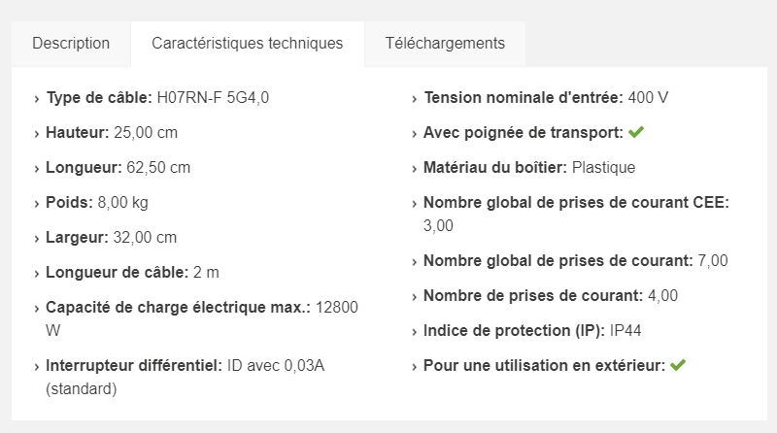Click chevron beside Interrupteur différentiel

37,366
